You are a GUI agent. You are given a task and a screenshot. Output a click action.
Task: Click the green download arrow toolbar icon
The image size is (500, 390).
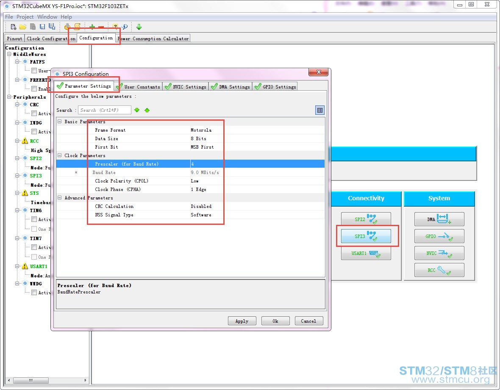coord(139,27)
